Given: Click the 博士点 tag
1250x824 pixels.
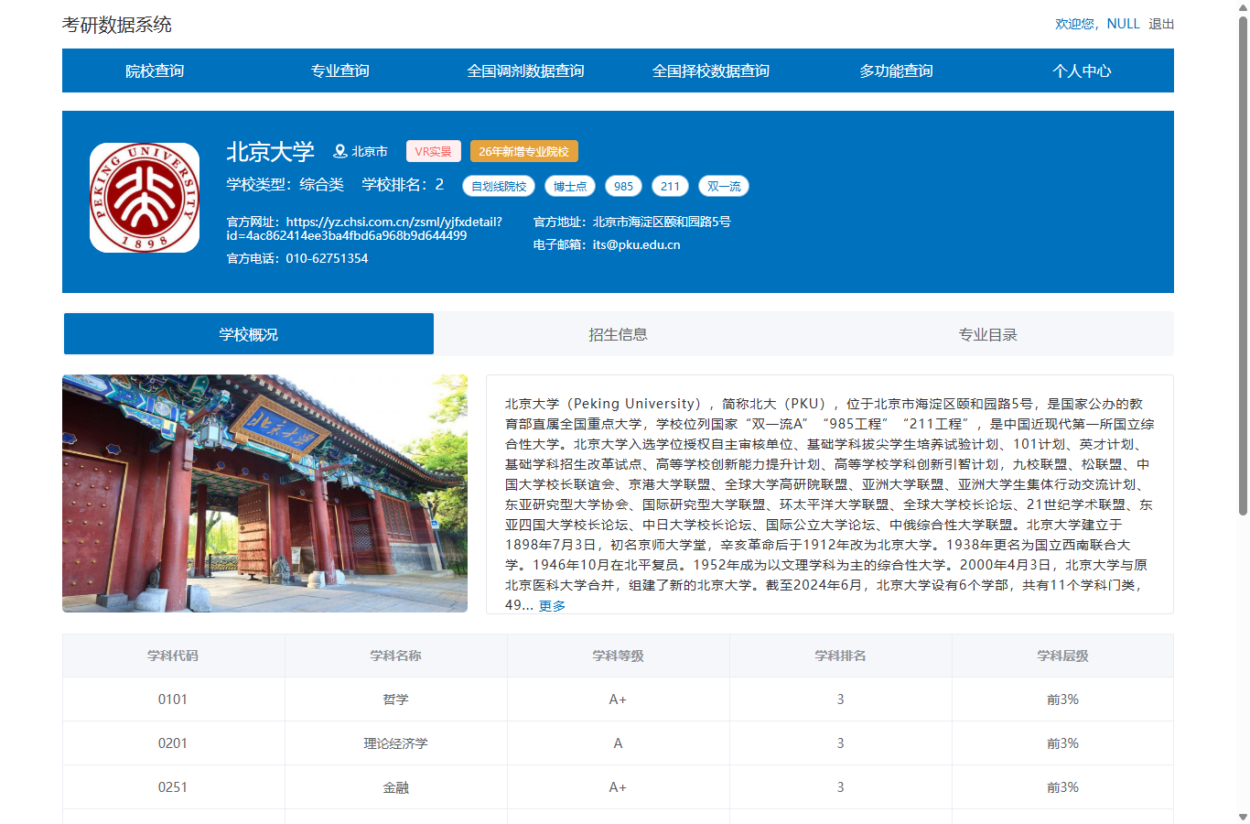Looking at the screenshot, I should 570,186.
